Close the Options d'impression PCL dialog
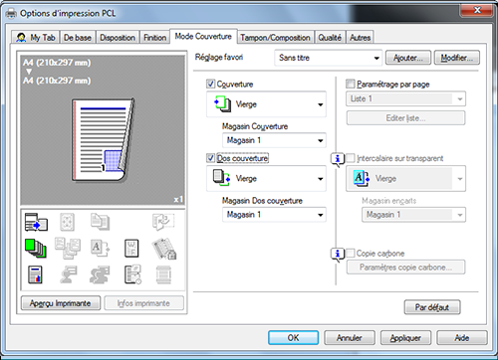 tap(477, 11)
